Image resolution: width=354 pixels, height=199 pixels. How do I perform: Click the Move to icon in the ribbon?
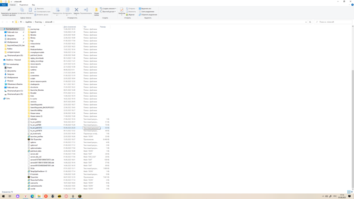(x=58, y=10)
